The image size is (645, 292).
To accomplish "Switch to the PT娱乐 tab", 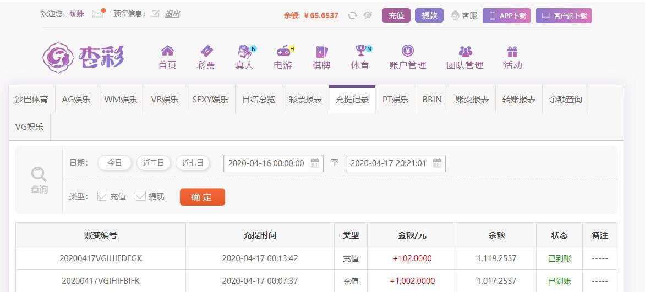I will [396, 99].
